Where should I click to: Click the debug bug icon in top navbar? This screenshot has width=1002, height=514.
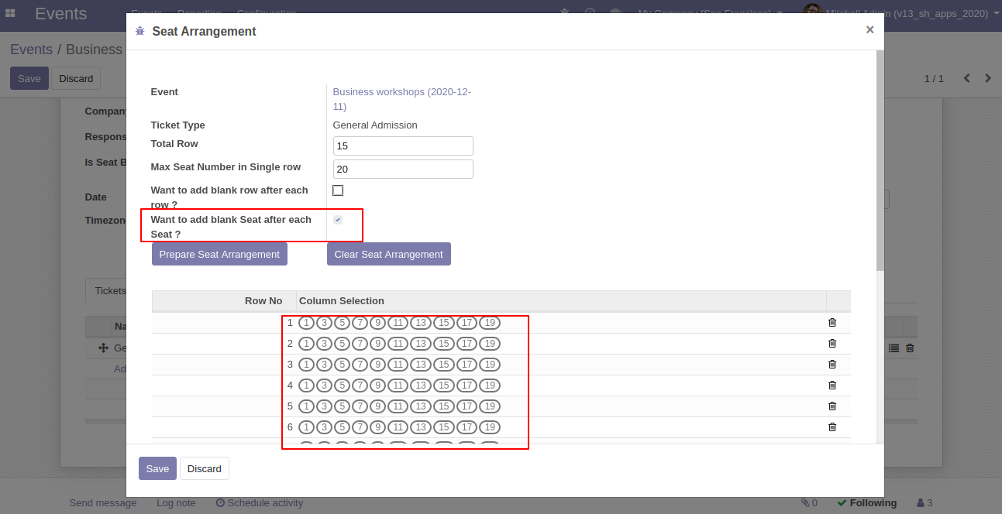[x=565, y=13]
